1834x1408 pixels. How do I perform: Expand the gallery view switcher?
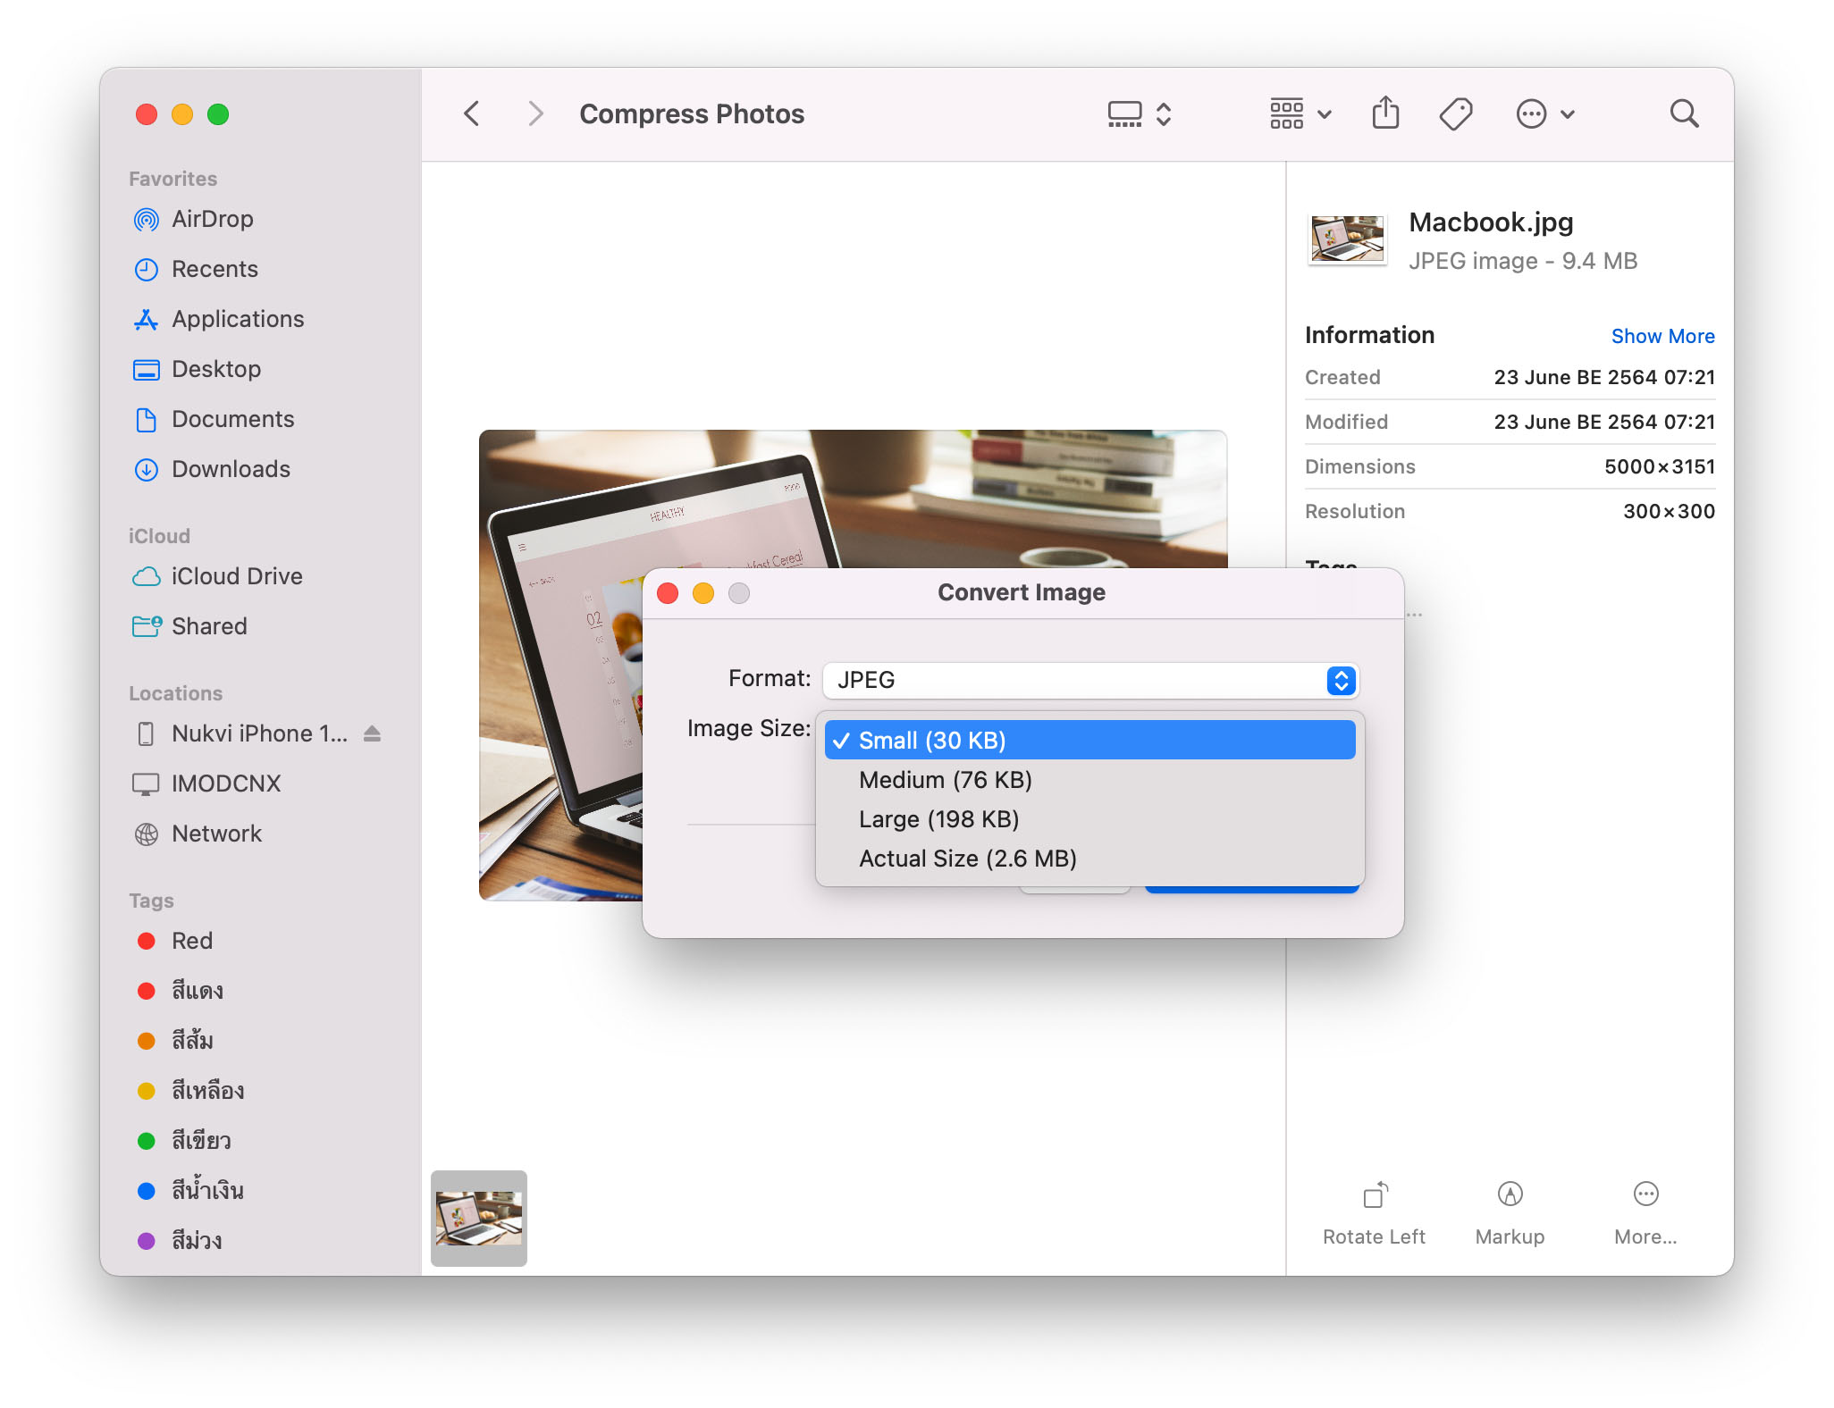tap(1139, 113)
